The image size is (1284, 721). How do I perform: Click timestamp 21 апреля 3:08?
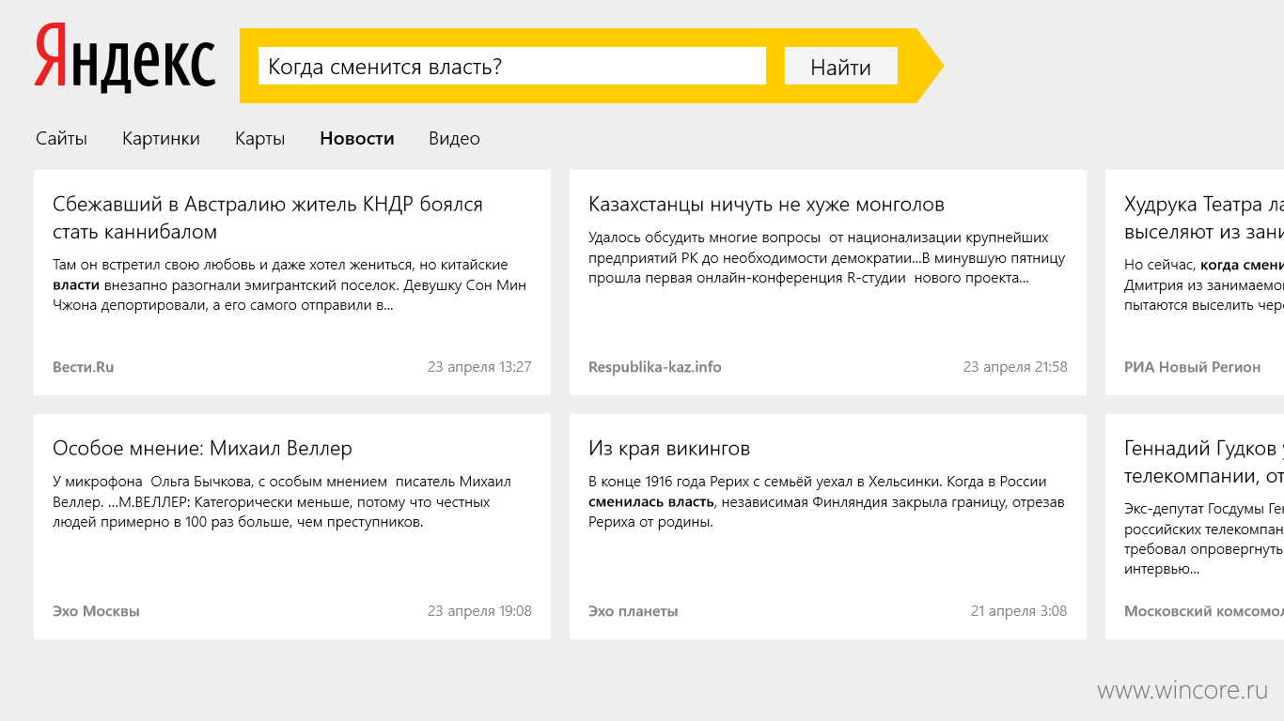pos(1019,611)
